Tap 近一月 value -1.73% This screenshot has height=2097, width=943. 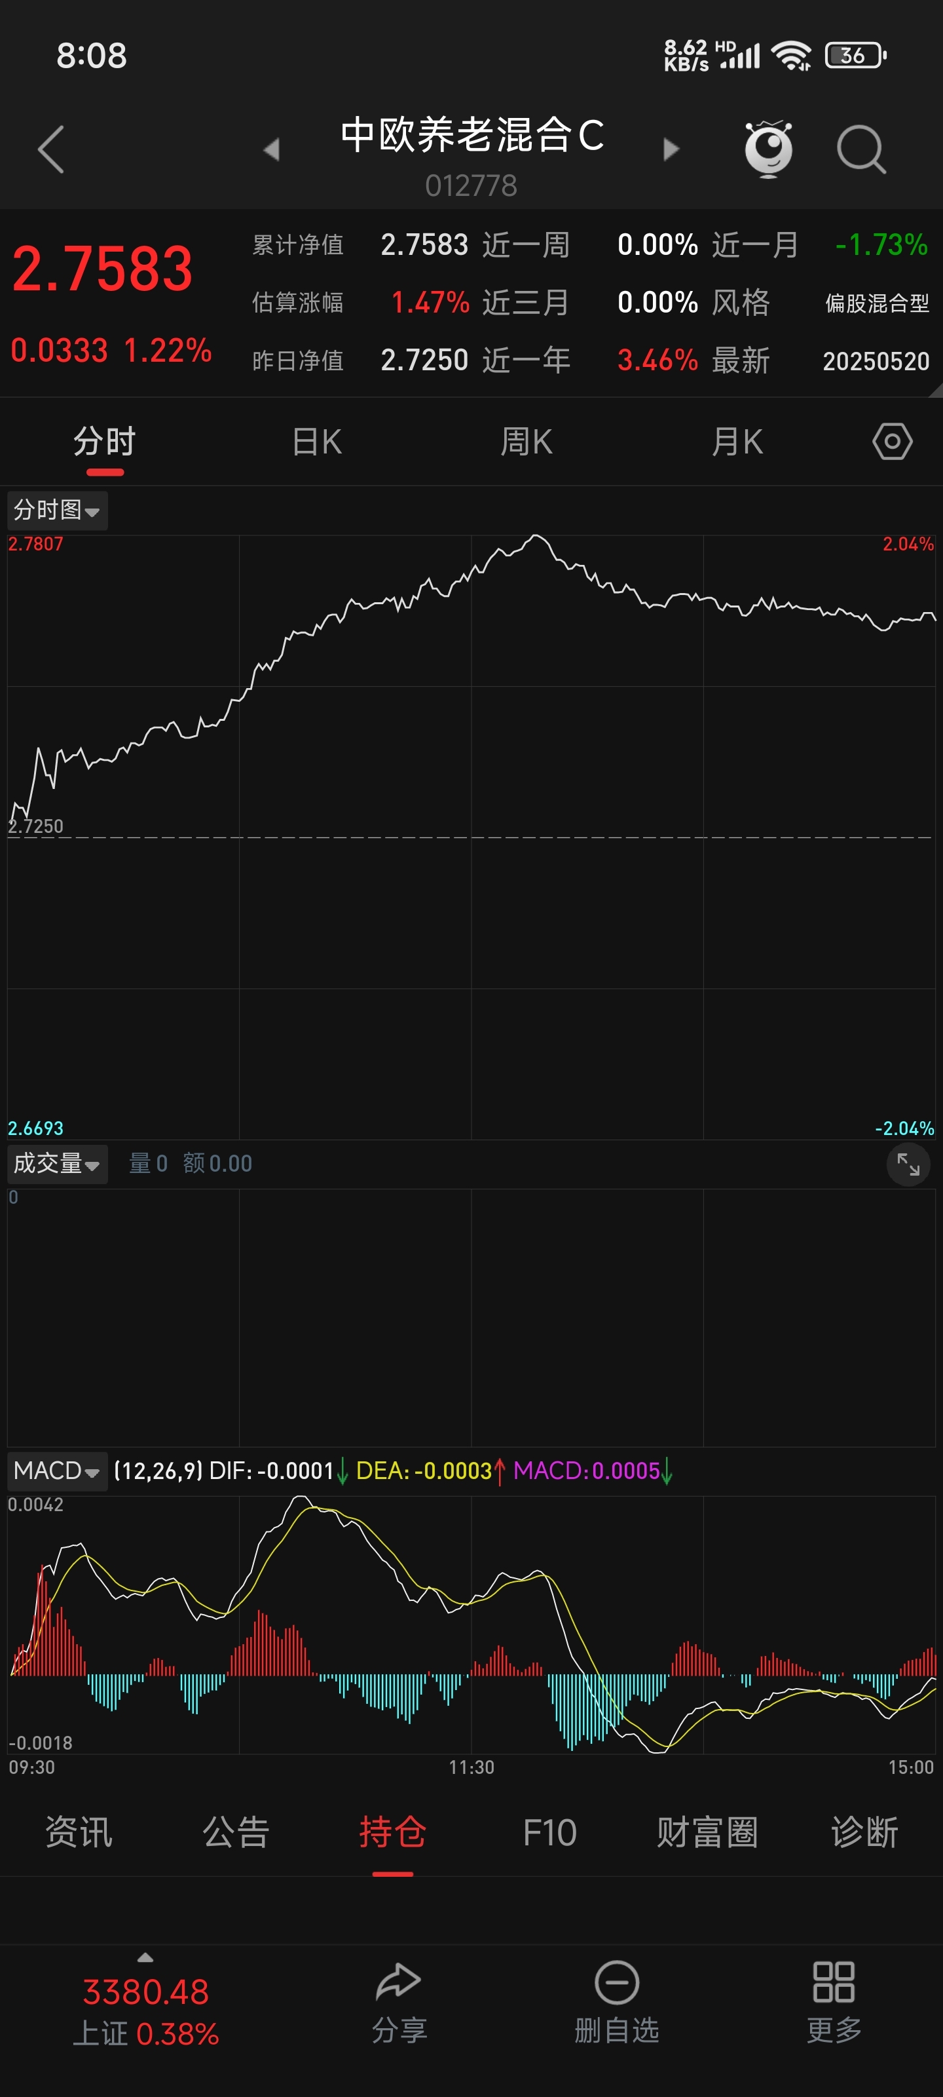tap(881, 245)
